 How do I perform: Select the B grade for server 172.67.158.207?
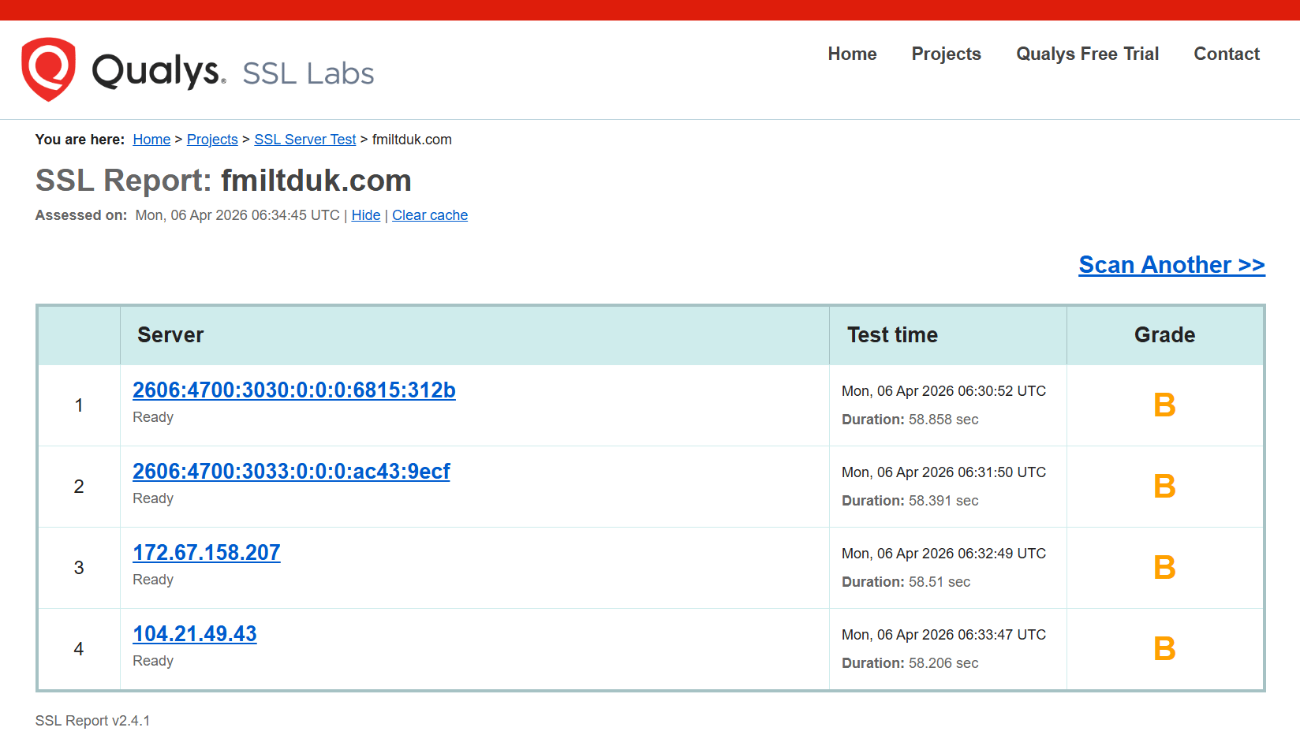click(1164, 568)
